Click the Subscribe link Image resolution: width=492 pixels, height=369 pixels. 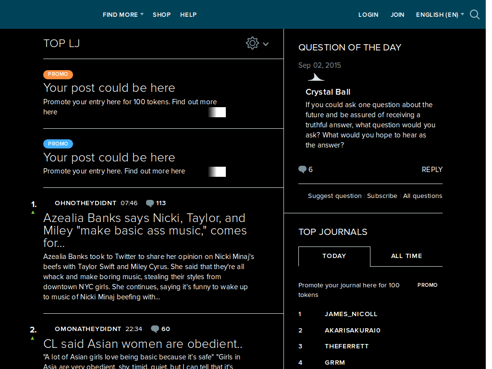(x=382, y=196)
